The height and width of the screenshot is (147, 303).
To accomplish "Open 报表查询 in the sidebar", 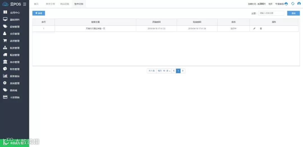I will click(15, 76).
